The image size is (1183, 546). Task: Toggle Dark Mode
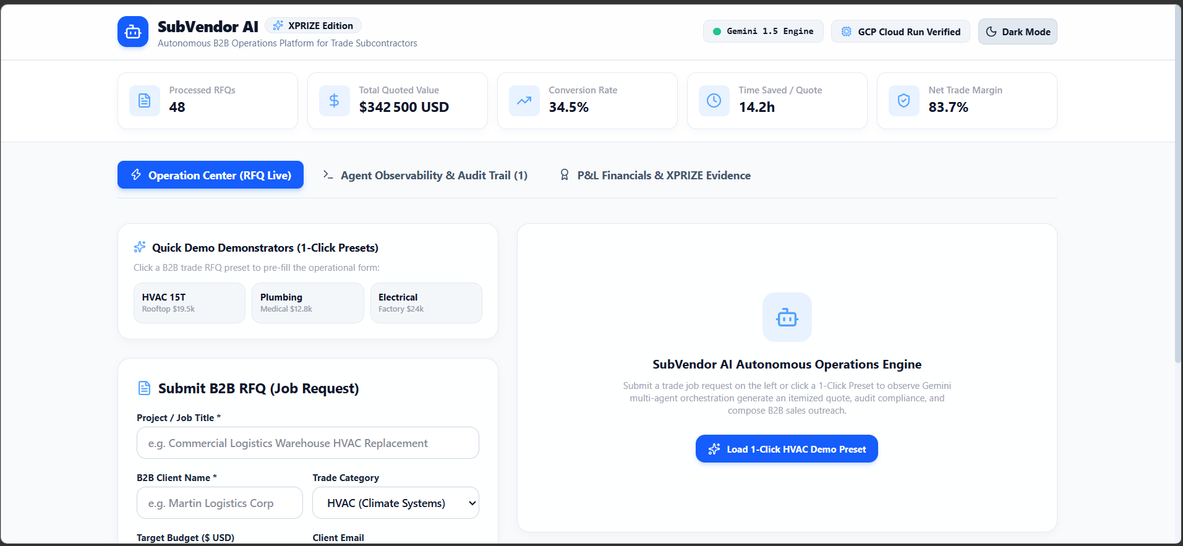coord(1017,32)
